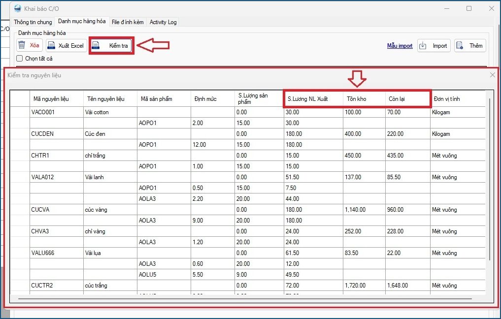This screenshot has height=319, width=501.
Task: Click the Mã sản phẩm column header
Action: [164, 98]
